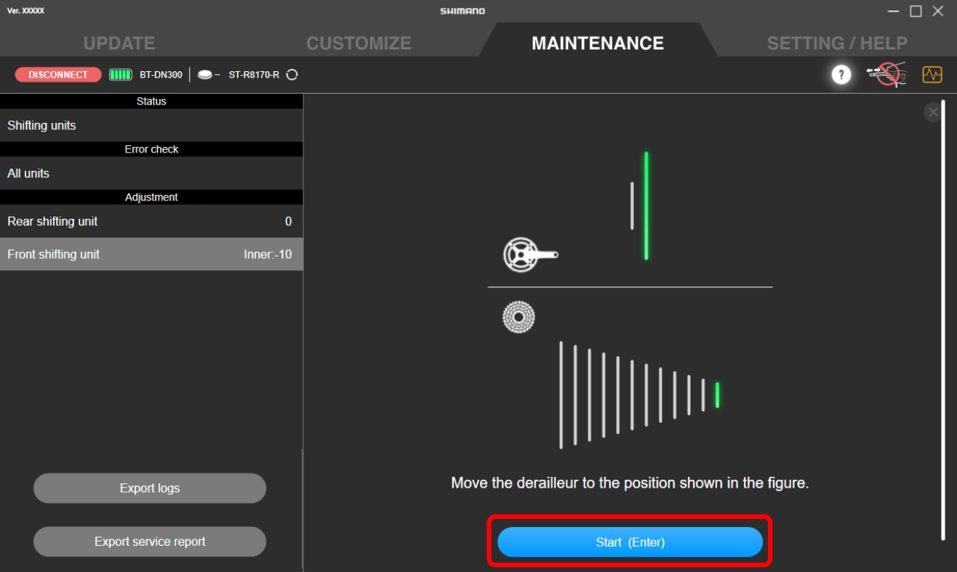Click Export logs
957x572 pixels.
coord(149,488)
